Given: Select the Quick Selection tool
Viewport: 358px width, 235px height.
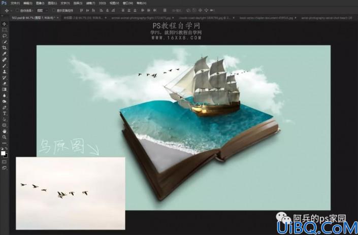Looking at the screenshot, I should (x=5, y=42).
